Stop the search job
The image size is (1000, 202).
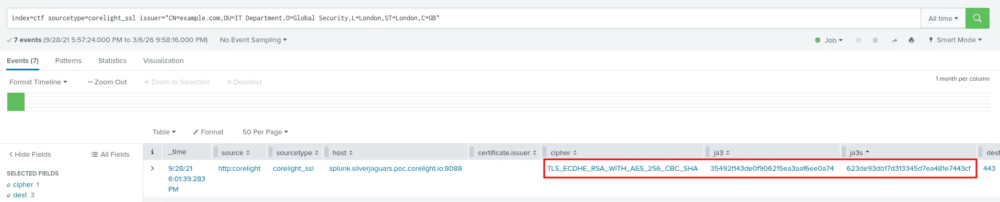(875, 40)
